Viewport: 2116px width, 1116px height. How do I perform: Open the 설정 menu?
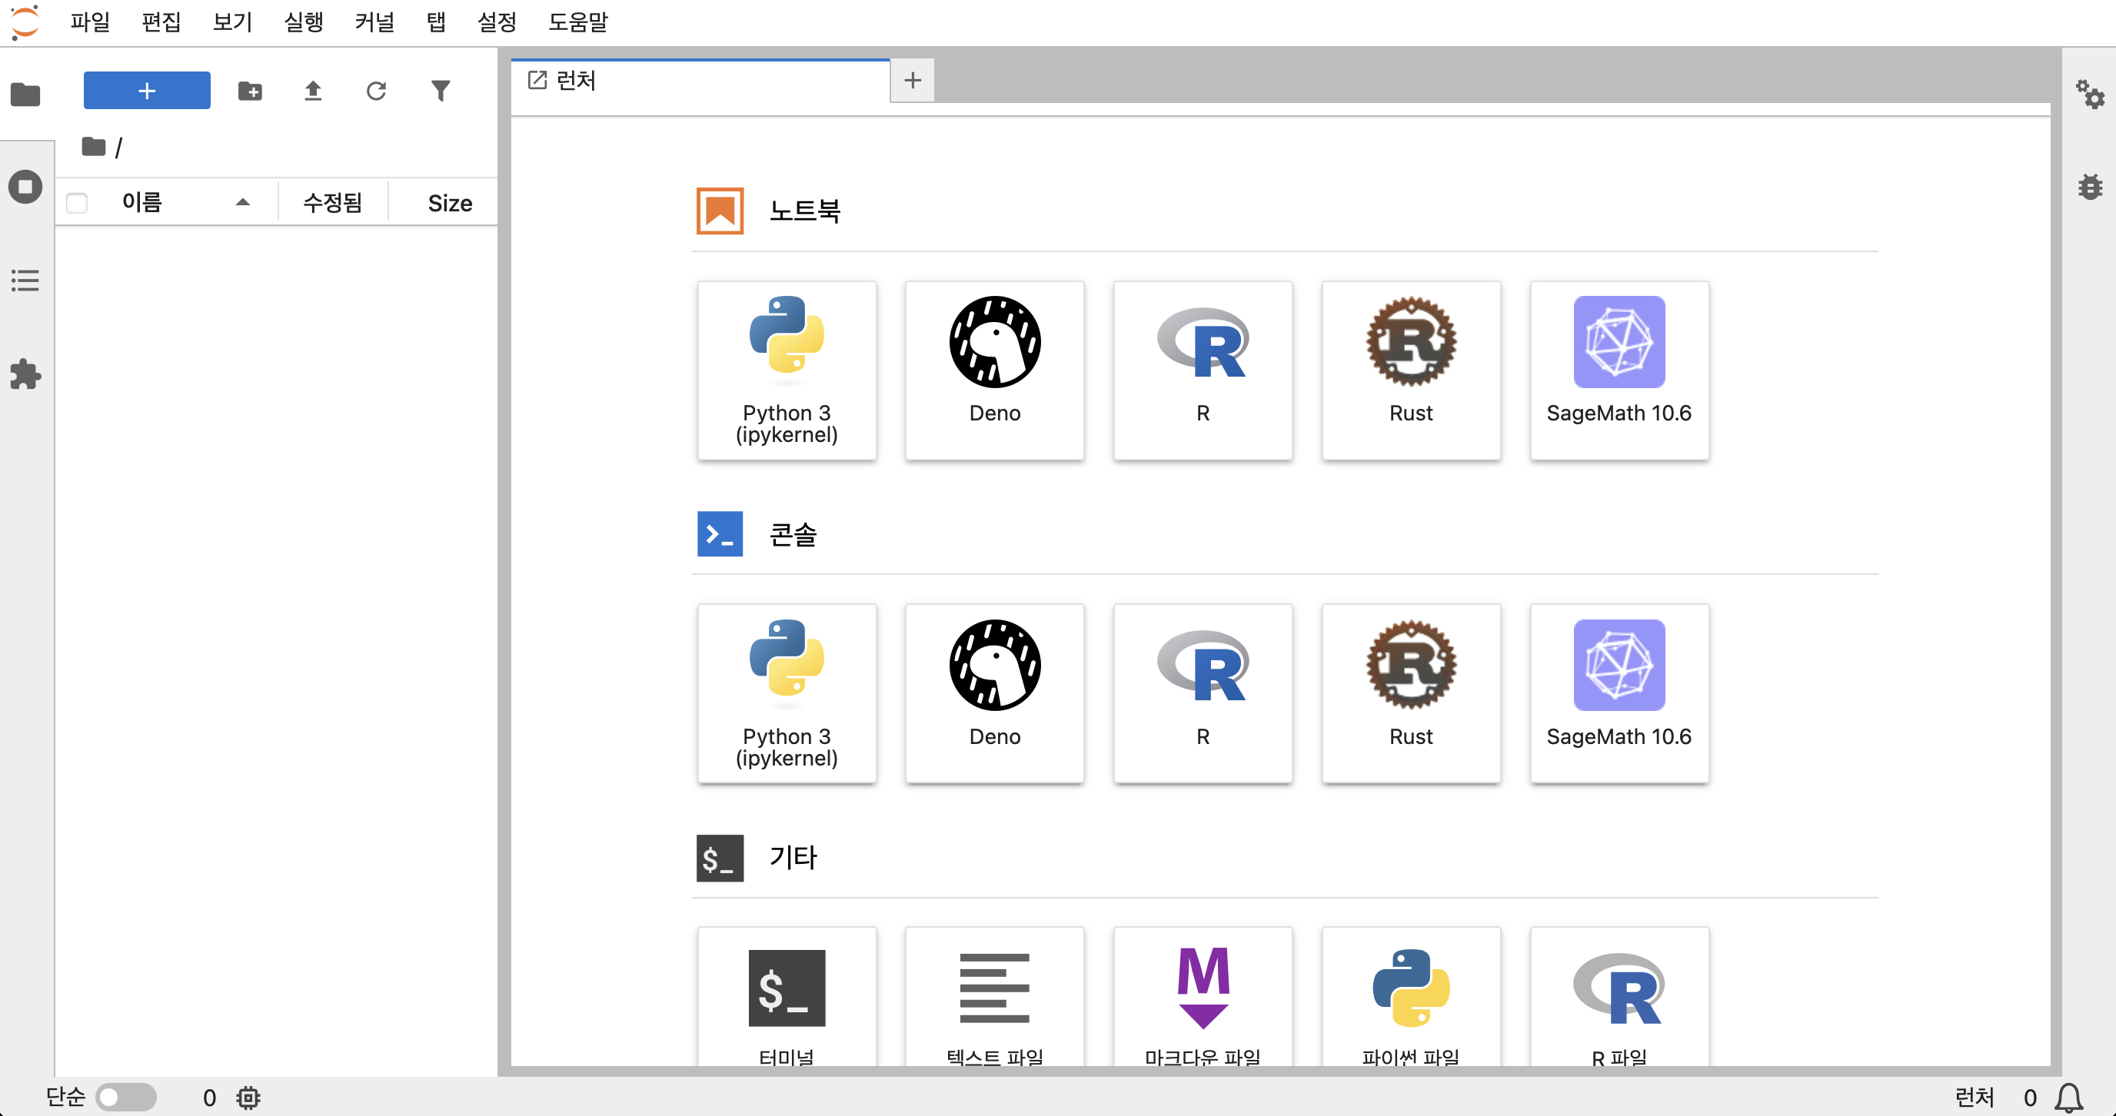tap(497, 22)
